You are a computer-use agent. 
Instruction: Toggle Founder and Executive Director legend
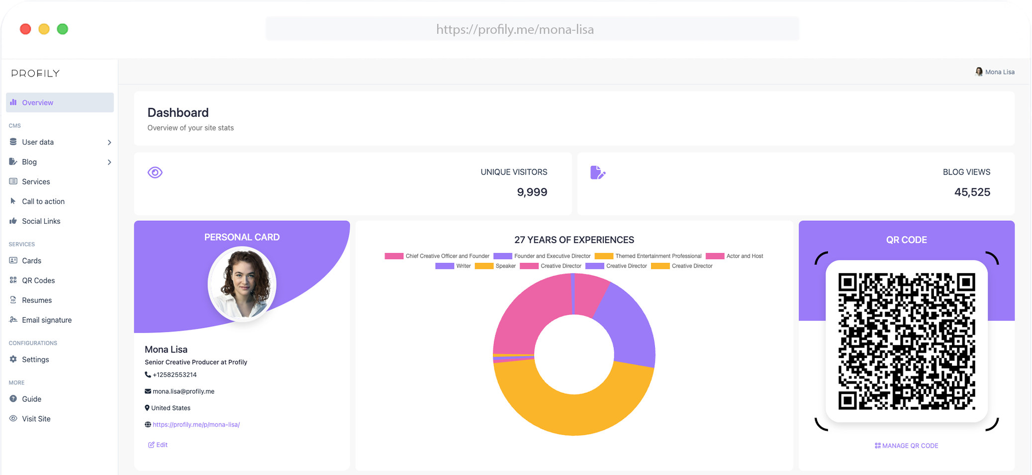542,256
